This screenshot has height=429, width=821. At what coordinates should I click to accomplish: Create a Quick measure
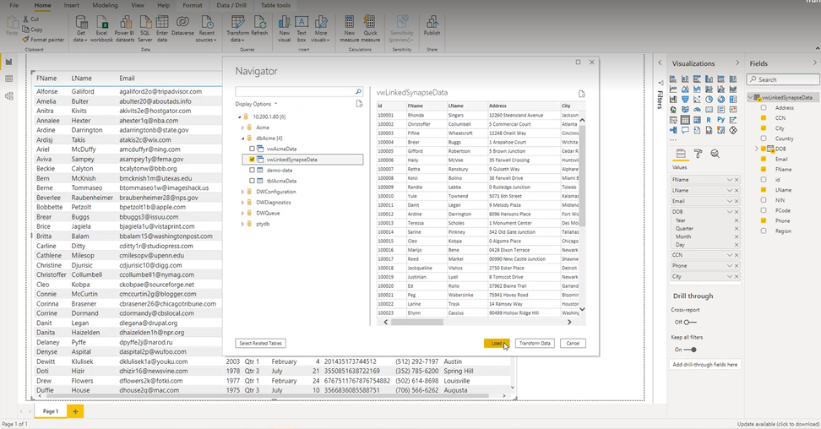[370, 29]
